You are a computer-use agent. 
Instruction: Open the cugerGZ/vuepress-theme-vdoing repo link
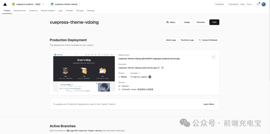(x=85, y=131)
